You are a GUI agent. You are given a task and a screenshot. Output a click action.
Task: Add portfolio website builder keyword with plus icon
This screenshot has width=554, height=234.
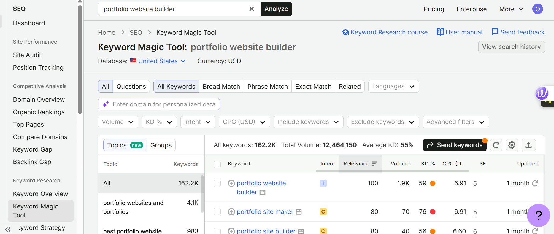[x=231, y=183]
